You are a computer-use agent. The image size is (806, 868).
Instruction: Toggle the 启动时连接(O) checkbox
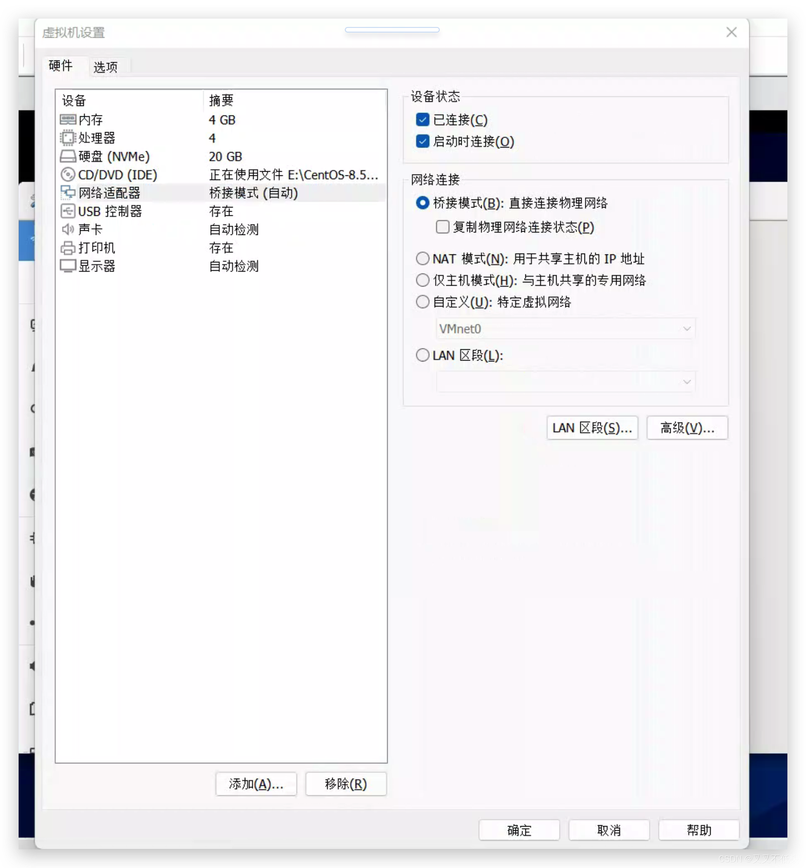[x=423, y=141]
